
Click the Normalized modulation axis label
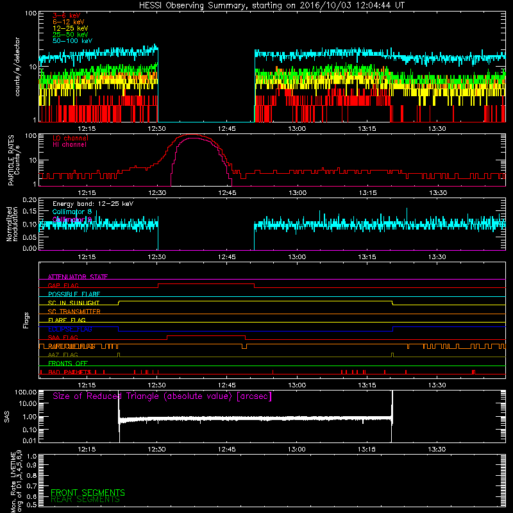pyautogui.click(x=12, y=224)
